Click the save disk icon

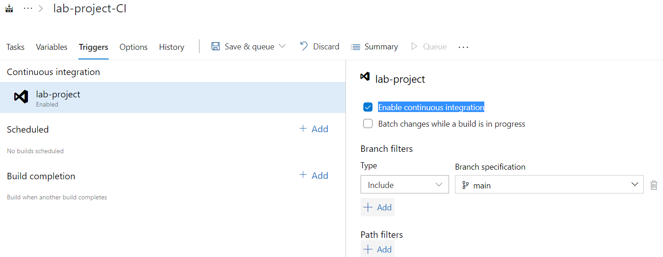(x=215, y=47)
